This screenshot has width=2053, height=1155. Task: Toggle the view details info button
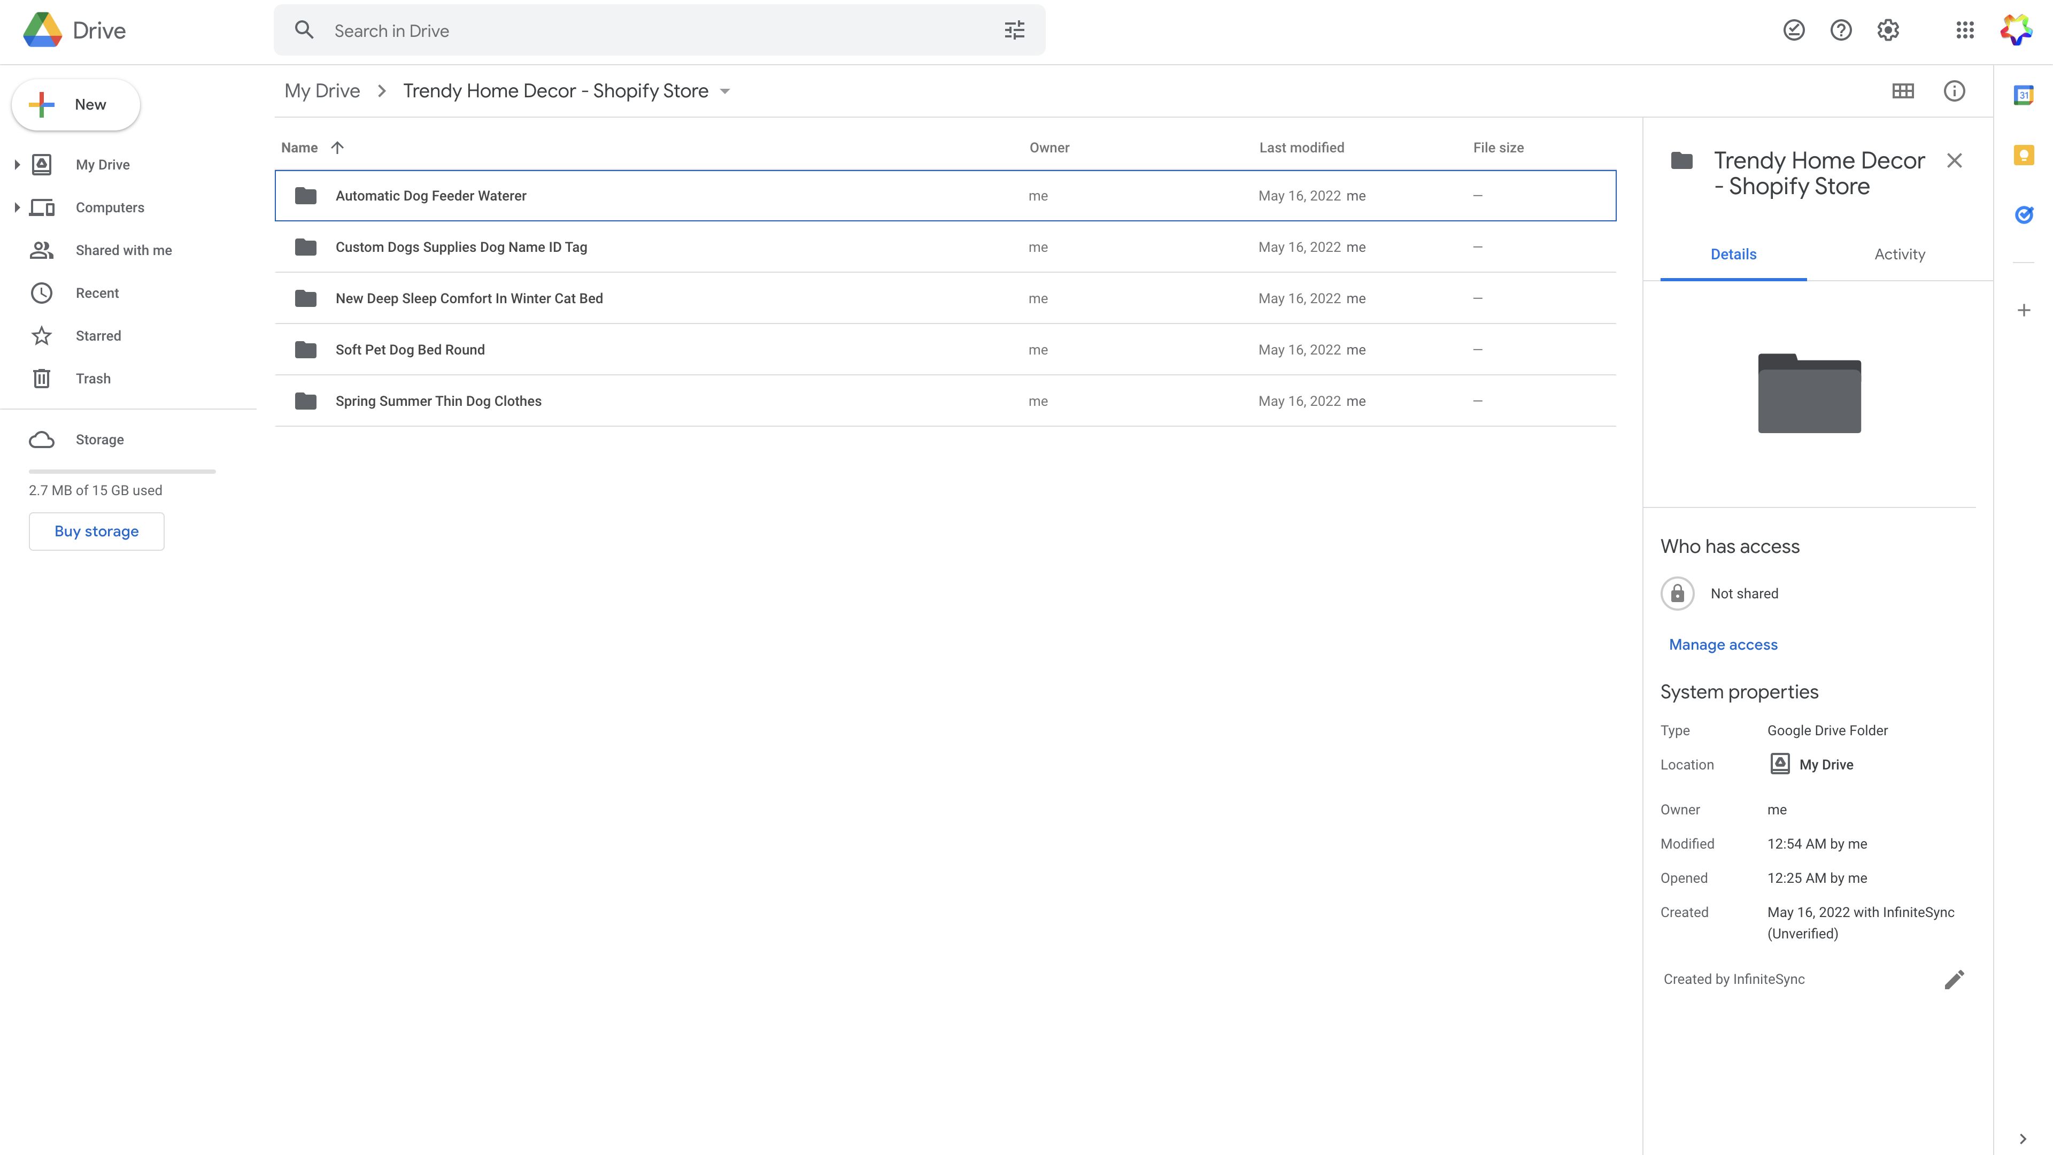pyautogui.click(x=1954, y=91)
